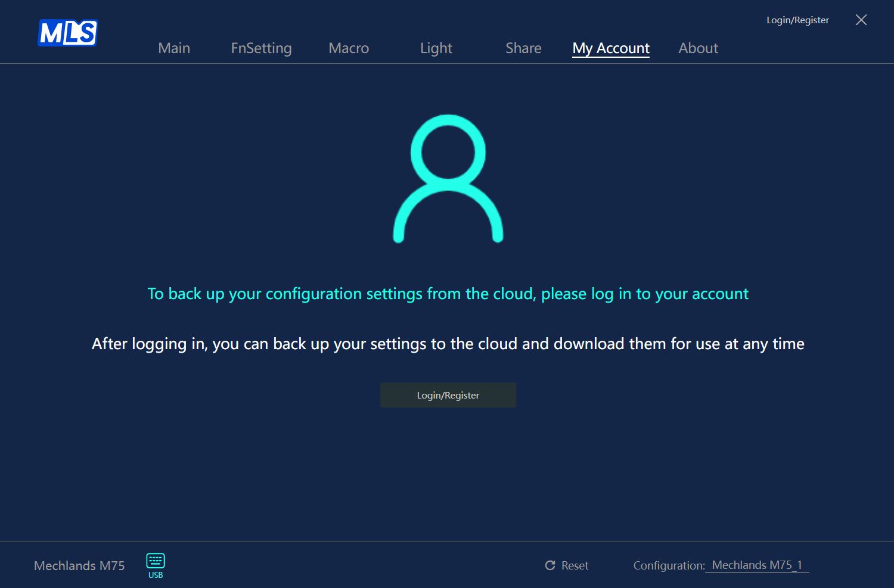This screenshot has height=588, width=894.
Task: Switch to the FnSetting tab
Action: (x=262, y=48)
